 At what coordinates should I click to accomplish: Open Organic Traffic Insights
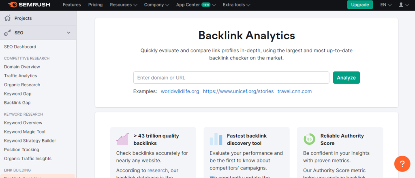click(28, 159)
